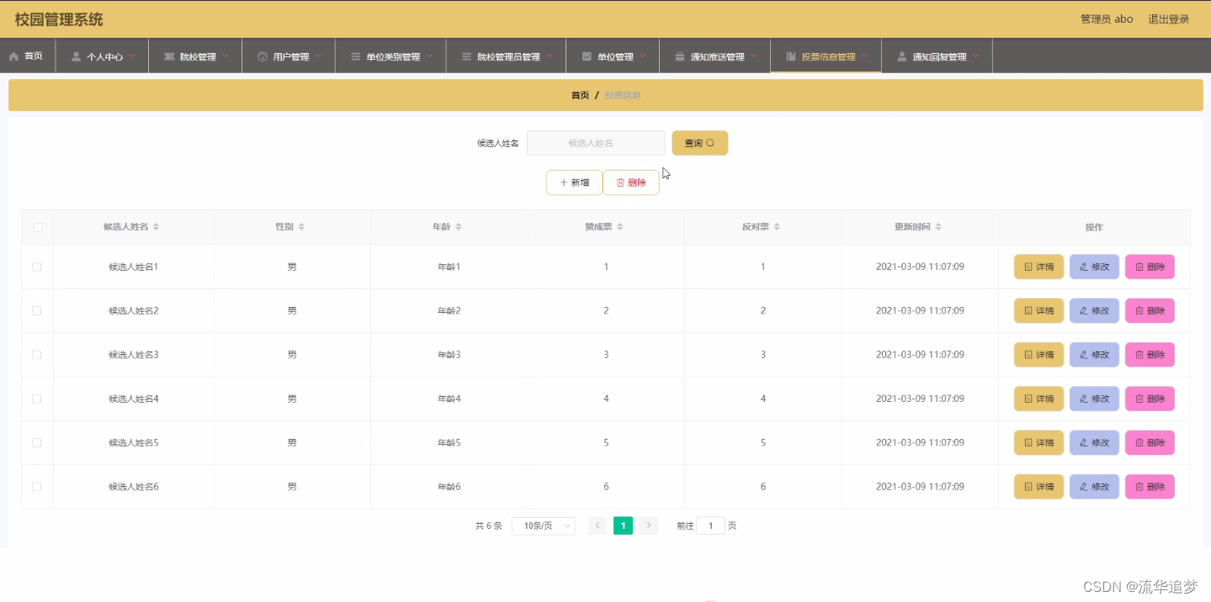Sort by 更新时间 column arrows
This screenshot has height=602, width=1211.
(x=938, y=227)
